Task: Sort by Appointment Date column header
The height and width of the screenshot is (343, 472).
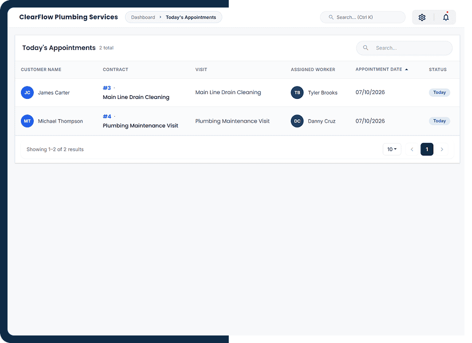Action: pos(379,69)
